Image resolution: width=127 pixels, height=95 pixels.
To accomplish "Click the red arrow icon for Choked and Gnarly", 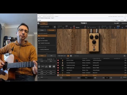I will coord(58,65).
